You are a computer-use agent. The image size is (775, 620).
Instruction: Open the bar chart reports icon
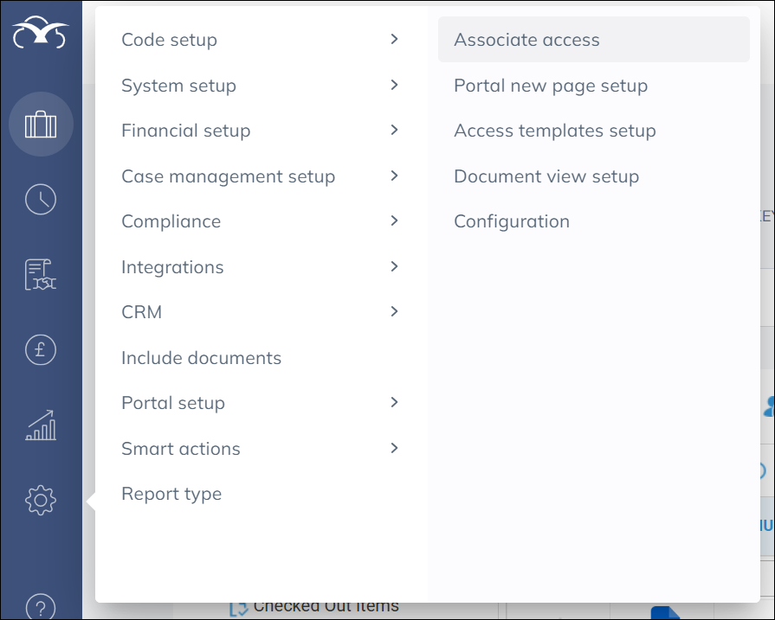[x=41, y=425]
